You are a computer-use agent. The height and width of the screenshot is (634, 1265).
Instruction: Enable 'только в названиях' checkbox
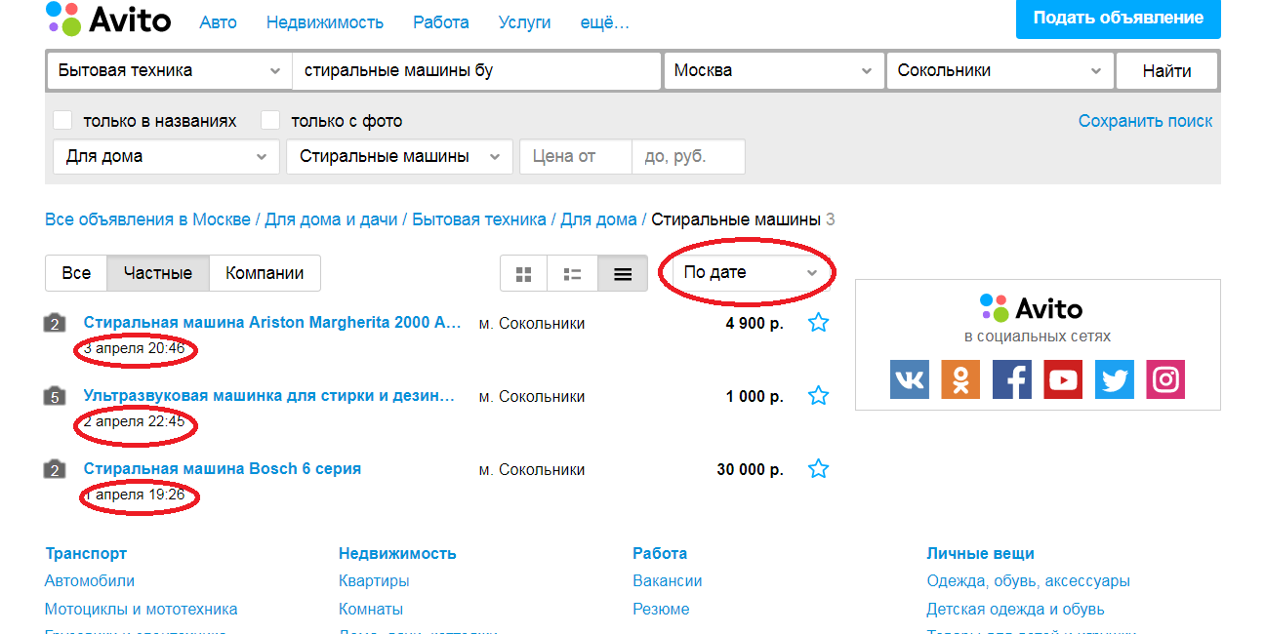pos(62,120)
